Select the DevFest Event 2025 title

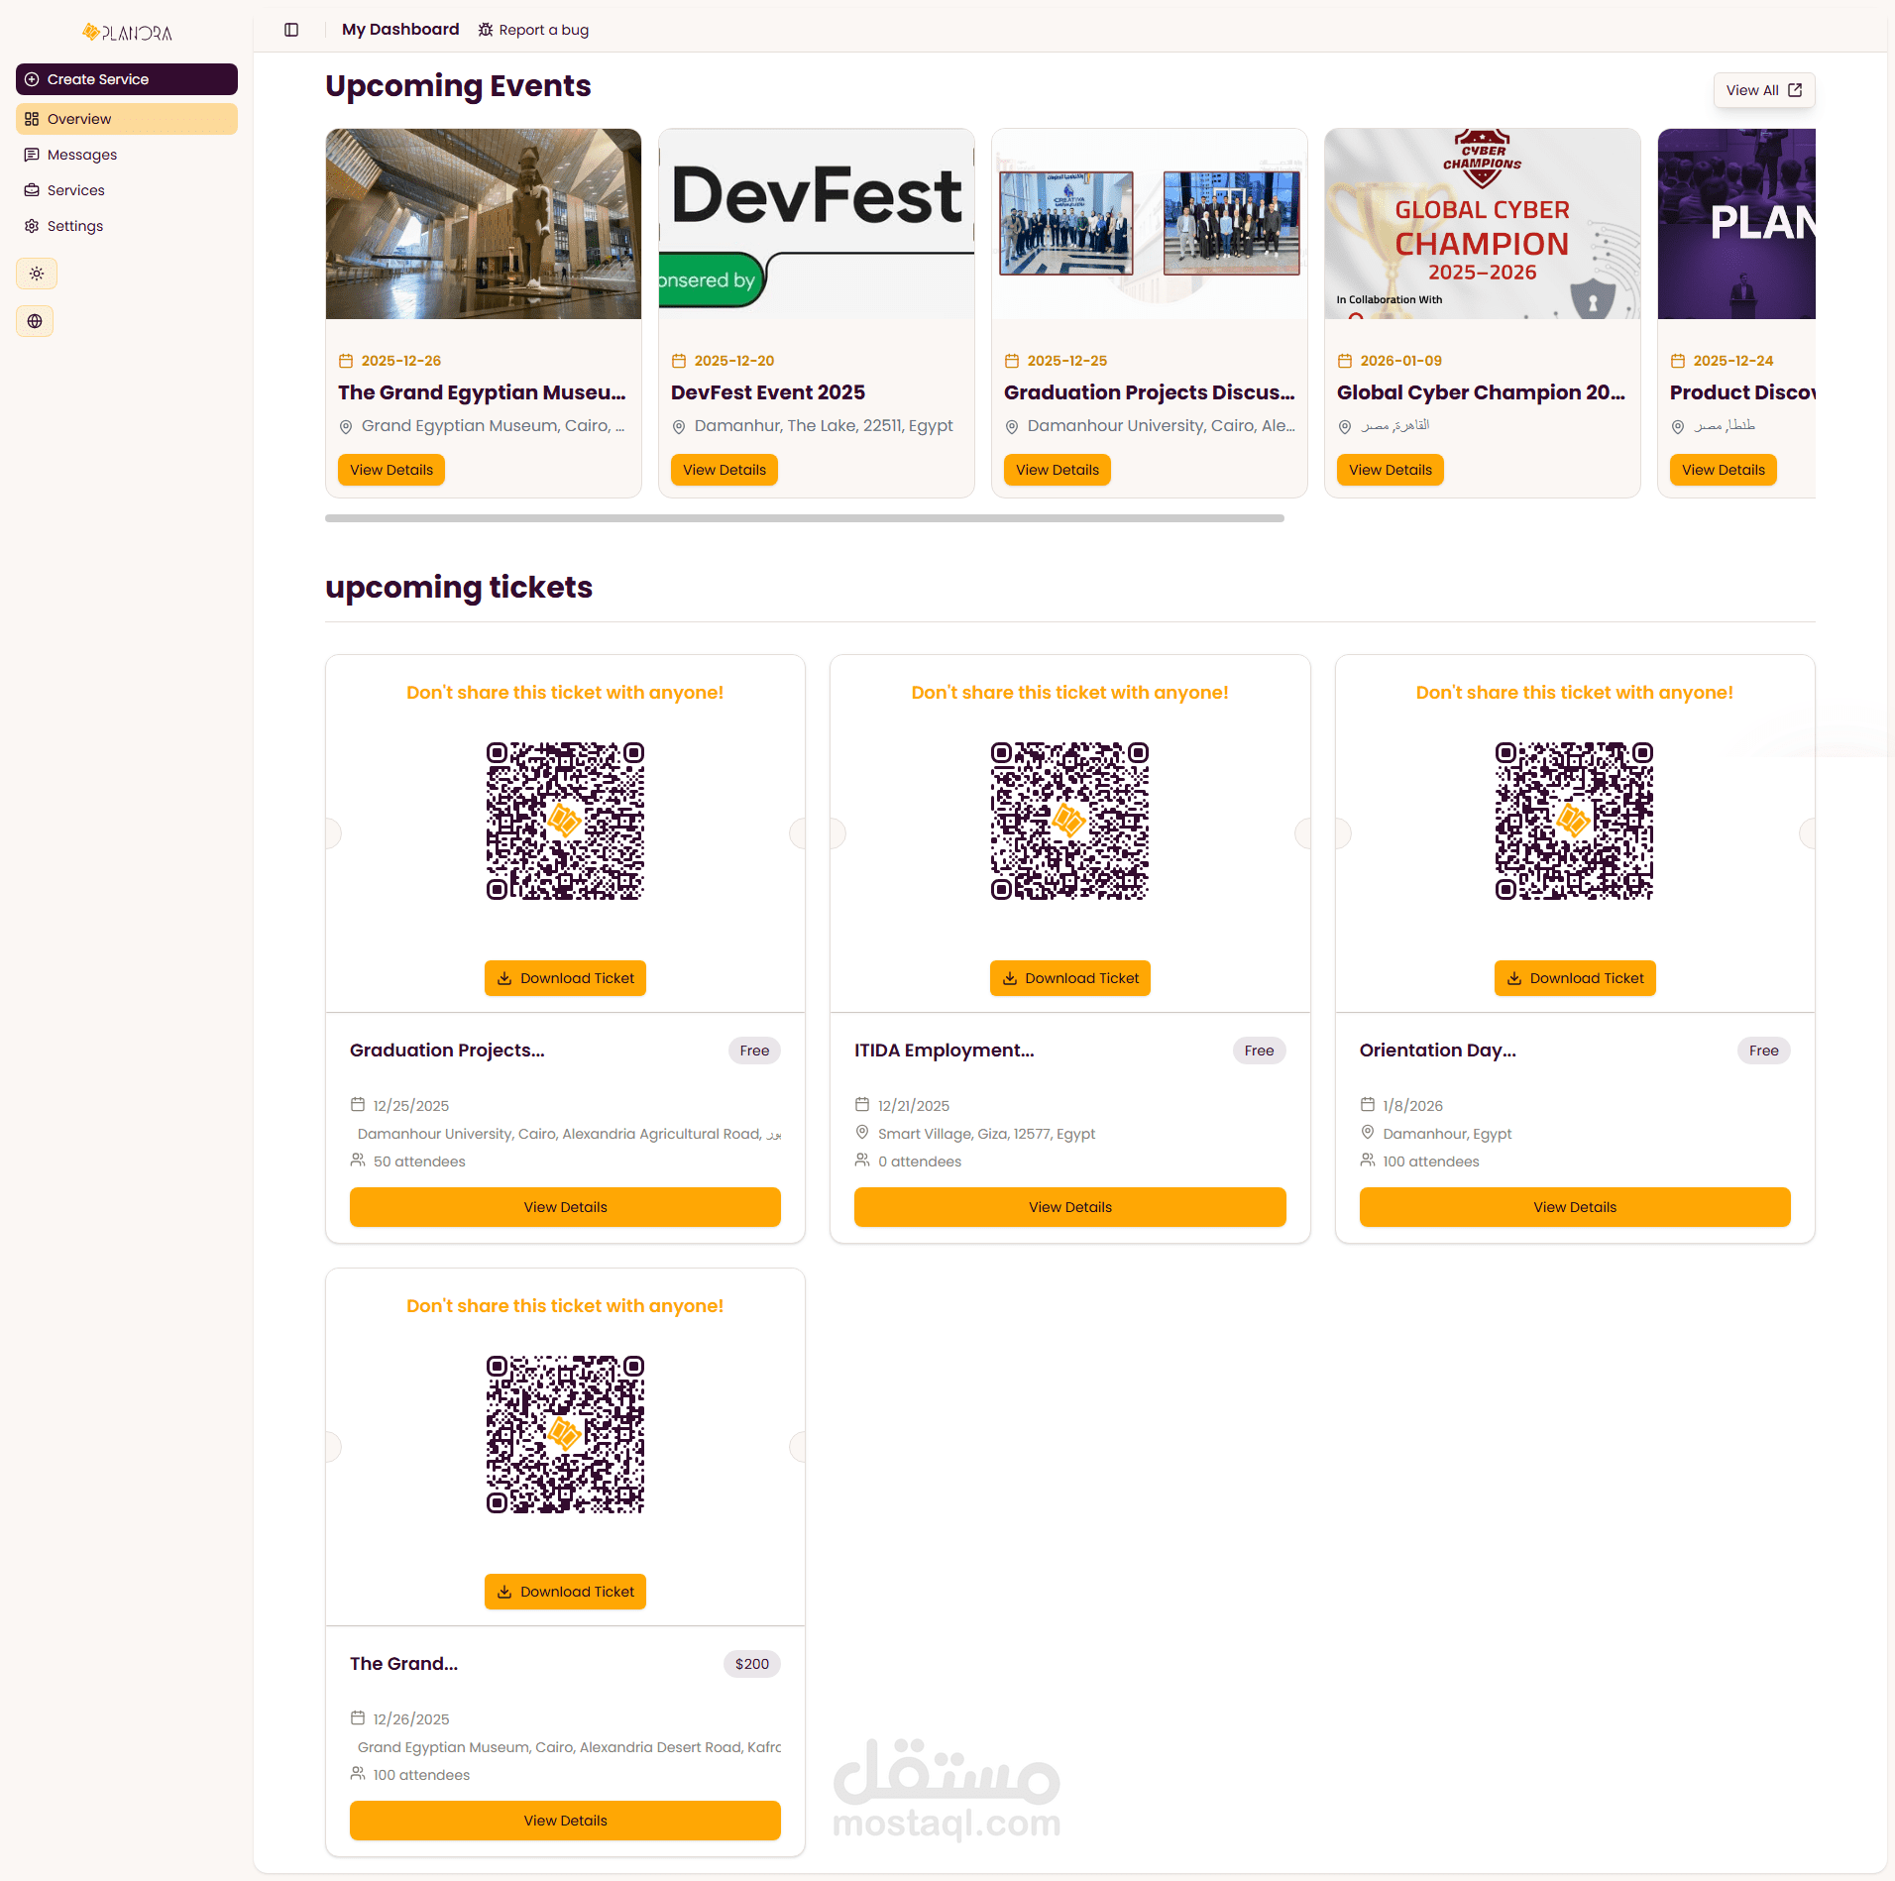pyautogui.click(x=768, y=392)
